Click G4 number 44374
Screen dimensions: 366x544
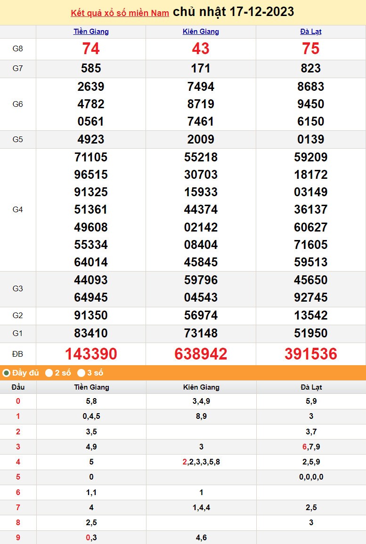201,209
